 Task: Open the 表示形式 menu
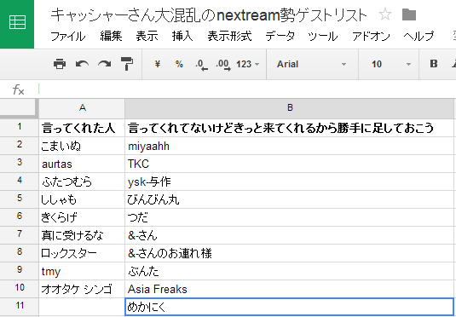click(x=229, y=37)
